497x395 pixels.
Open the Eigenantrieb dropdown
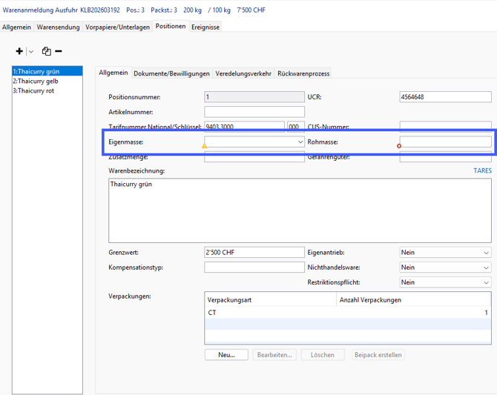[486, 253]
